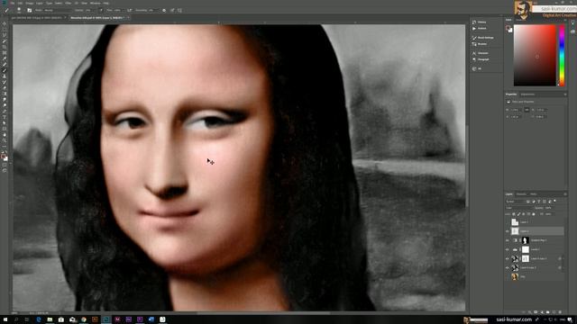Open the Image menu

[30, 3]
